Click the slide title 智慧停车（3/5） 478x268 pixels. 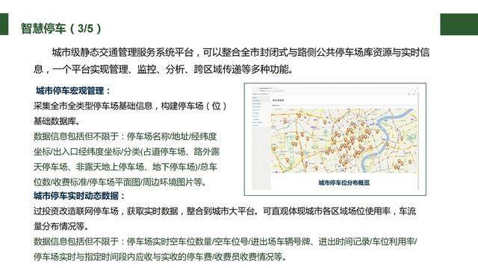[61, 28]
